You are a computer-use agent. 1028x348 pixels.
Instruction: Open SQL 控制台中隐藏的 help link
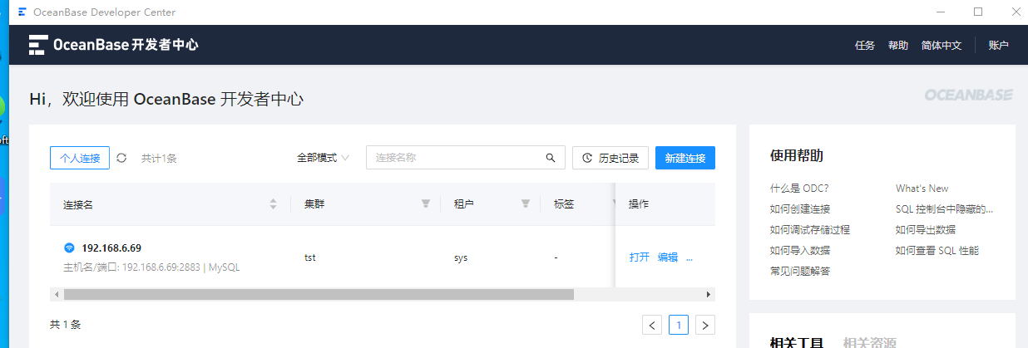coord(945,208)
